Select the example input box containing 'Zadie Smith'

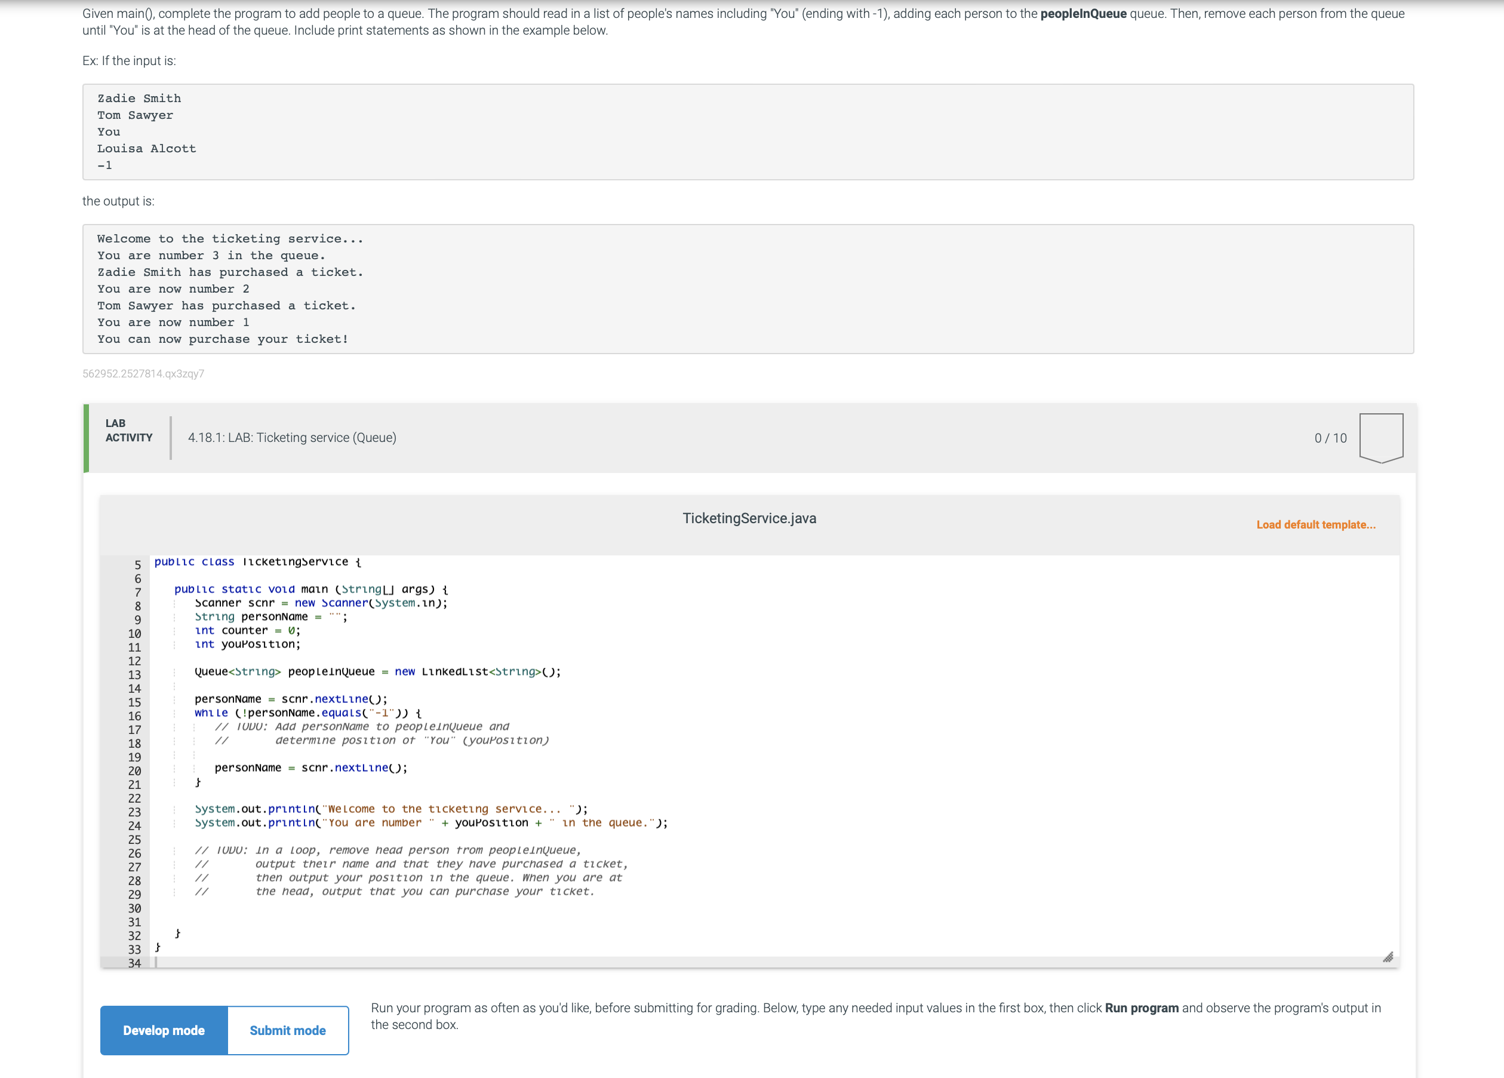point(748,131)
